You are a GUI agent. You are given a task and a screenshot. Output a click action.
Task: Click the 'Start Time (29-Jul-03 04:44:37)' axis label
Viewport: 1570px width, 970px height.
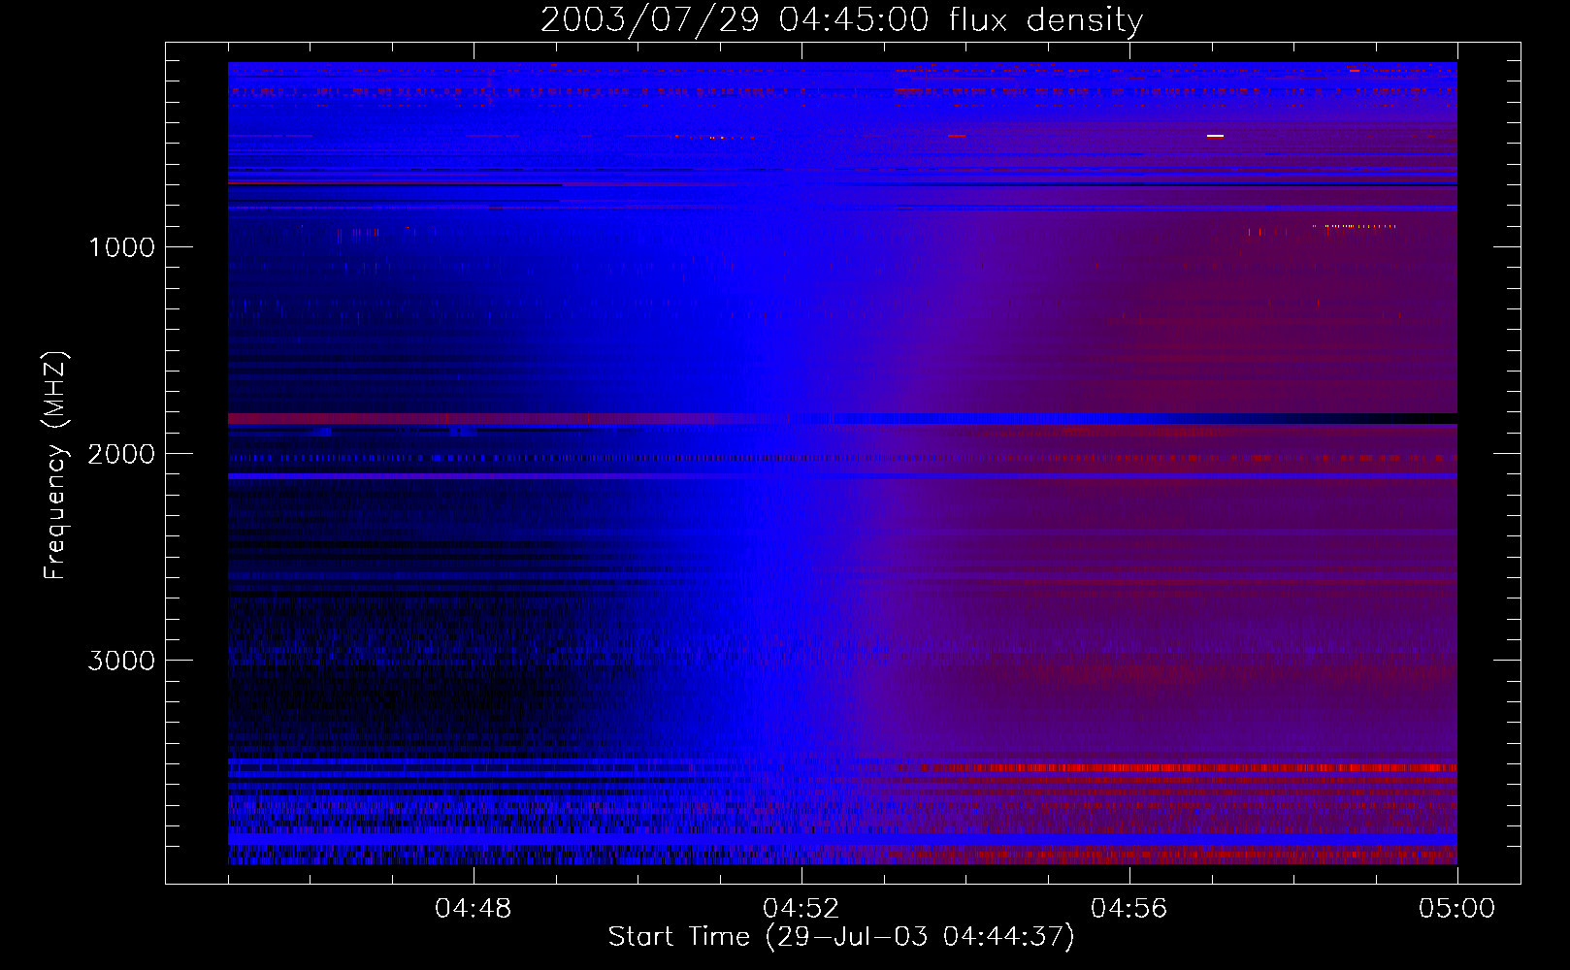tap(841, 937)
